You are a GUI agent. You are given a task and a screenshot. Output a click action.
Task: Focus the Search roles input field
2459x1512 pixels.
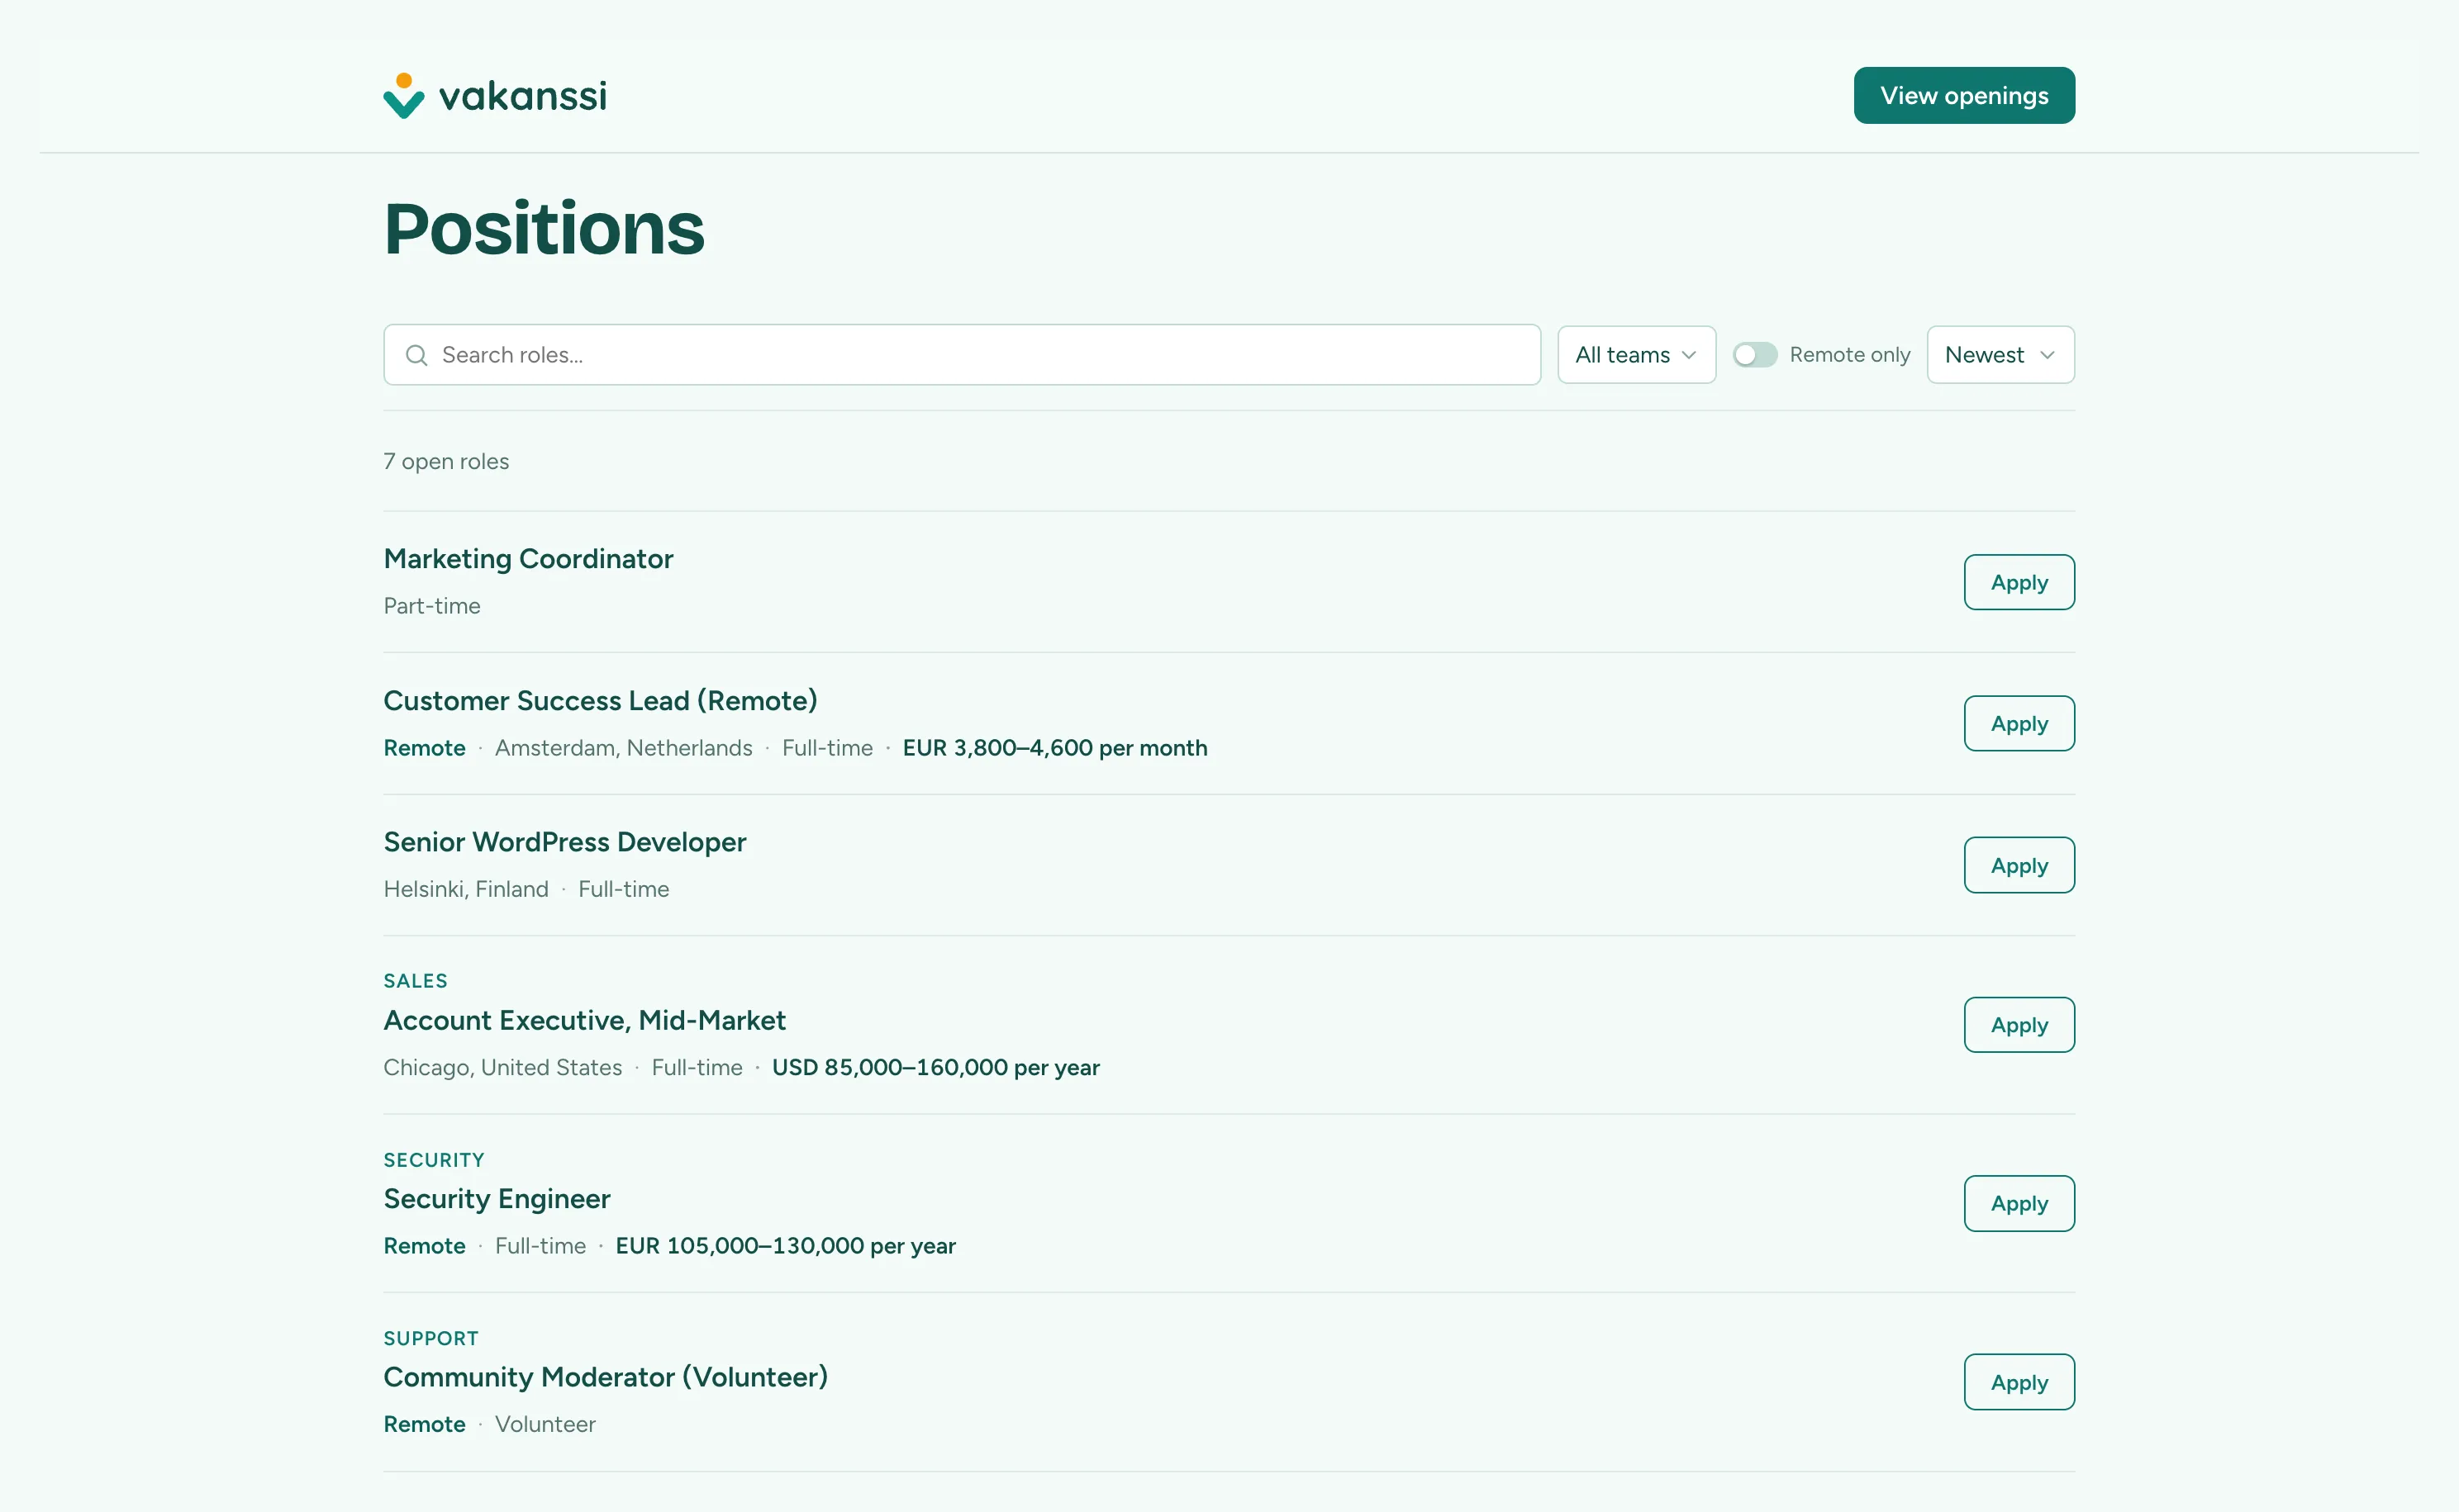tap(962, 355)
